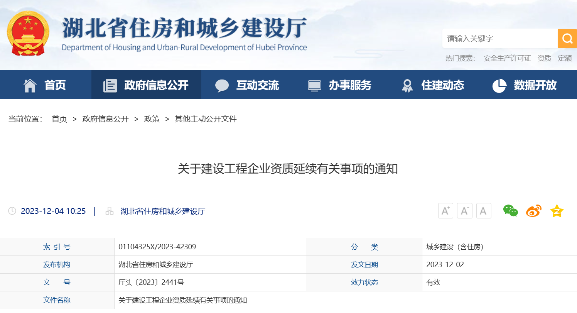Open breadcrumb link 其他主动公开文件

pyautogui.click(x=206, y=119)
